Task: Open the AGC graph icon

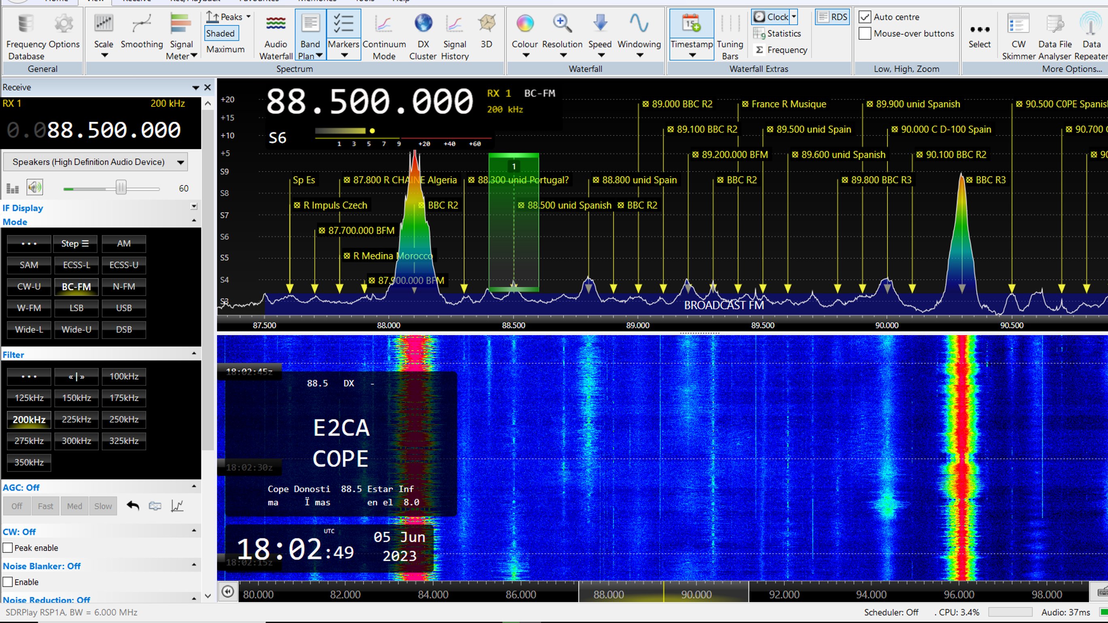Action: coord(177,506)
